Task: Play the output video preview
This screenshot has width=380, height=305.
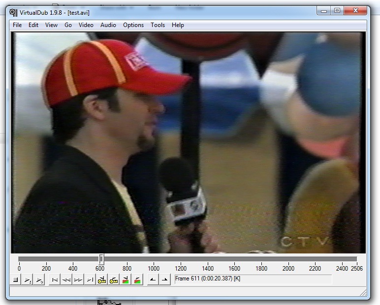Action: 39,279
